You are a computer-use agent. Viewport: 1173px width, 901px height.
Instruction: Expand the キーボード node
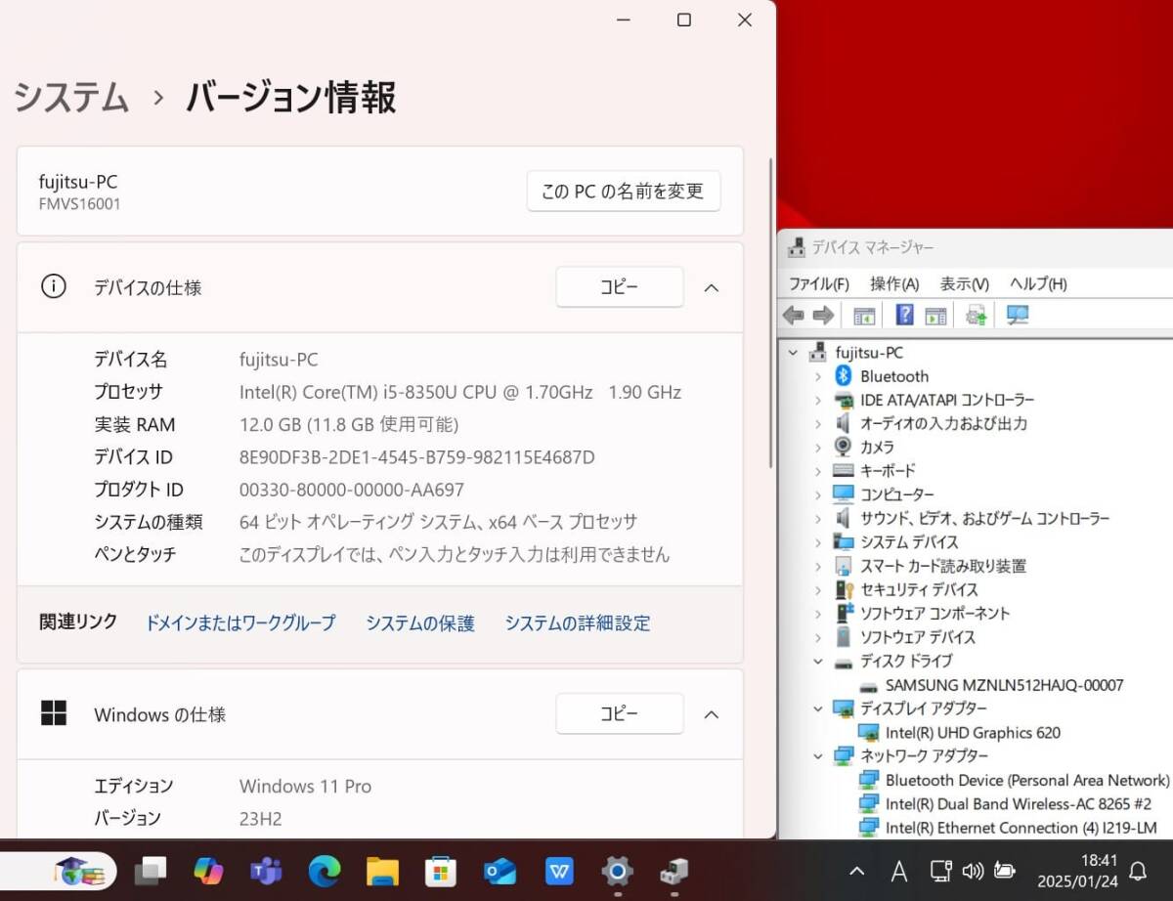pyautogui.click(x=818, y=471)
